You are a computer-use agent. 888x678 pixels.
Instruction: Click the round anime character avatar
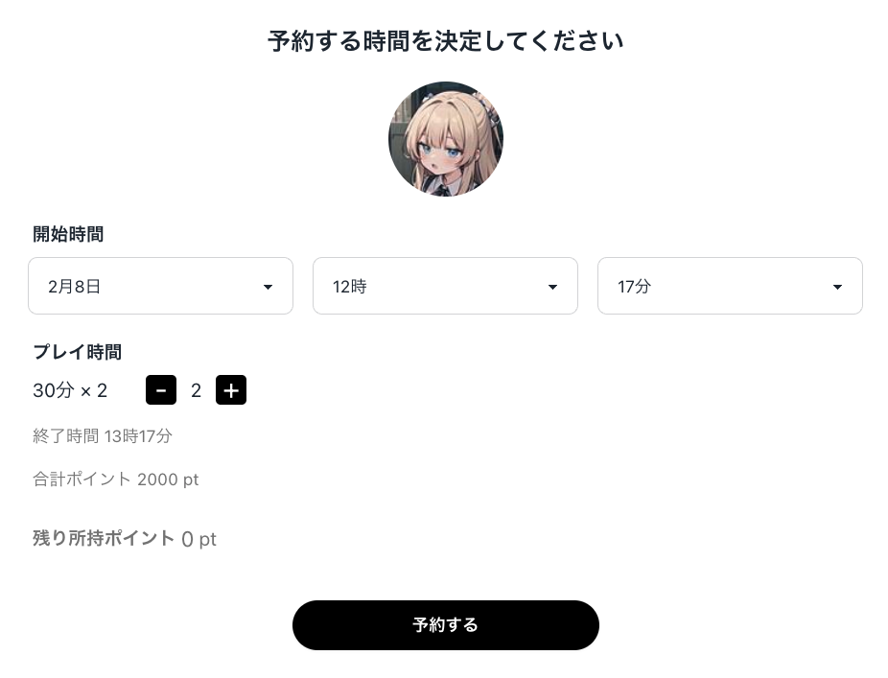446,139
